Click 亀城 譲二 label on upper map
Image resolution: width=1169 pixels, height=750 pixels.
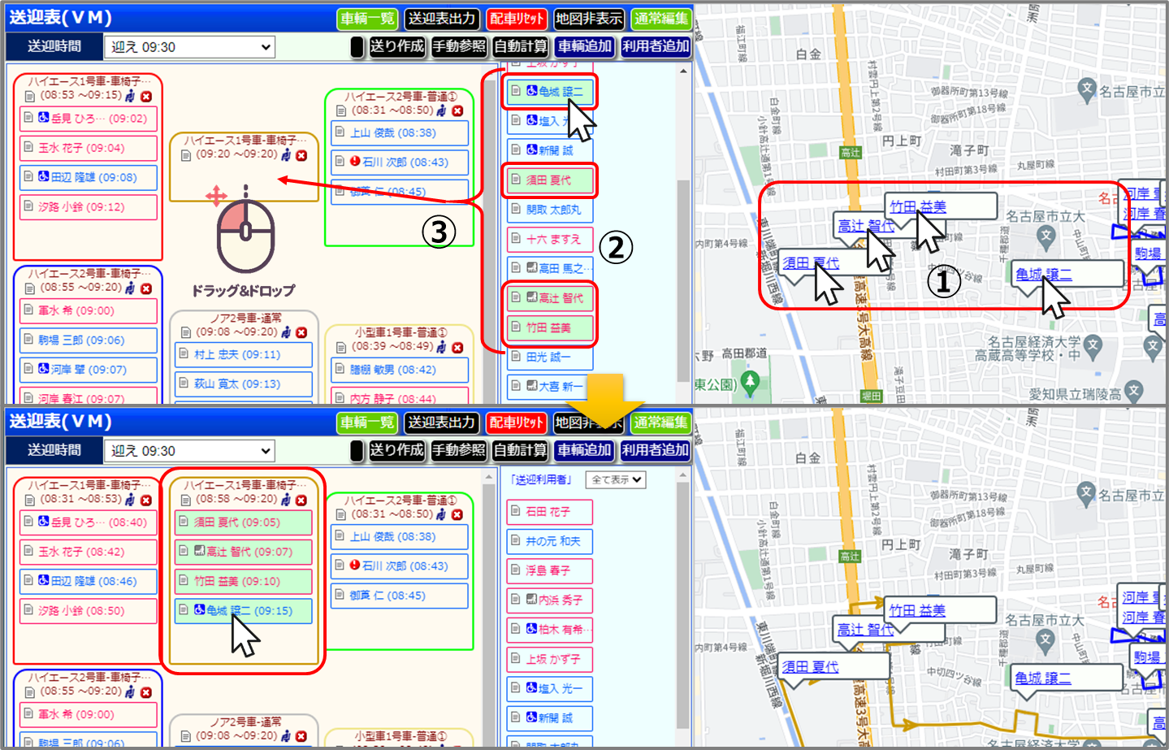tap(1043, 275)
